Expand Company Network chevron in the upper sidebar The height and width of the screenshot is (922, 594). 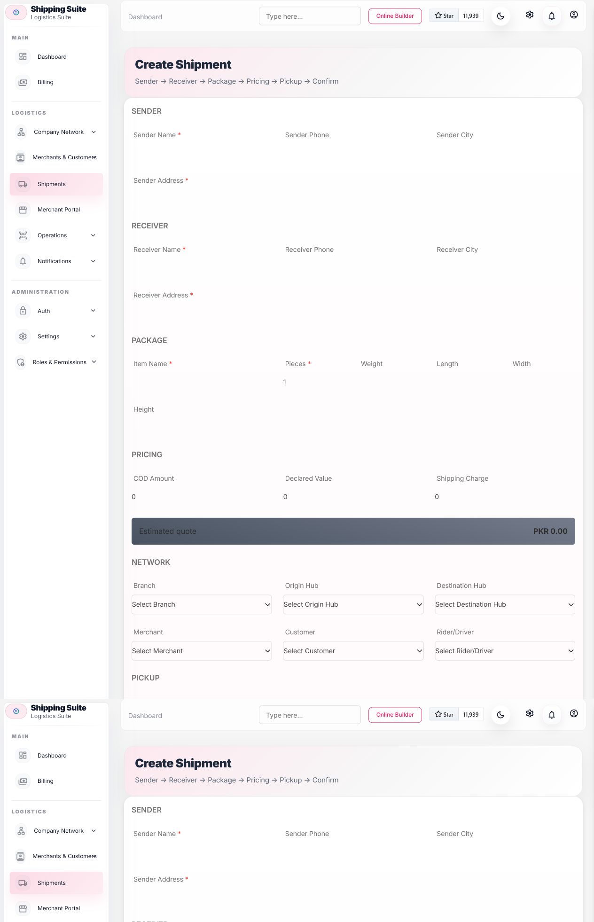pyautogui.click(x=94, y=132)
